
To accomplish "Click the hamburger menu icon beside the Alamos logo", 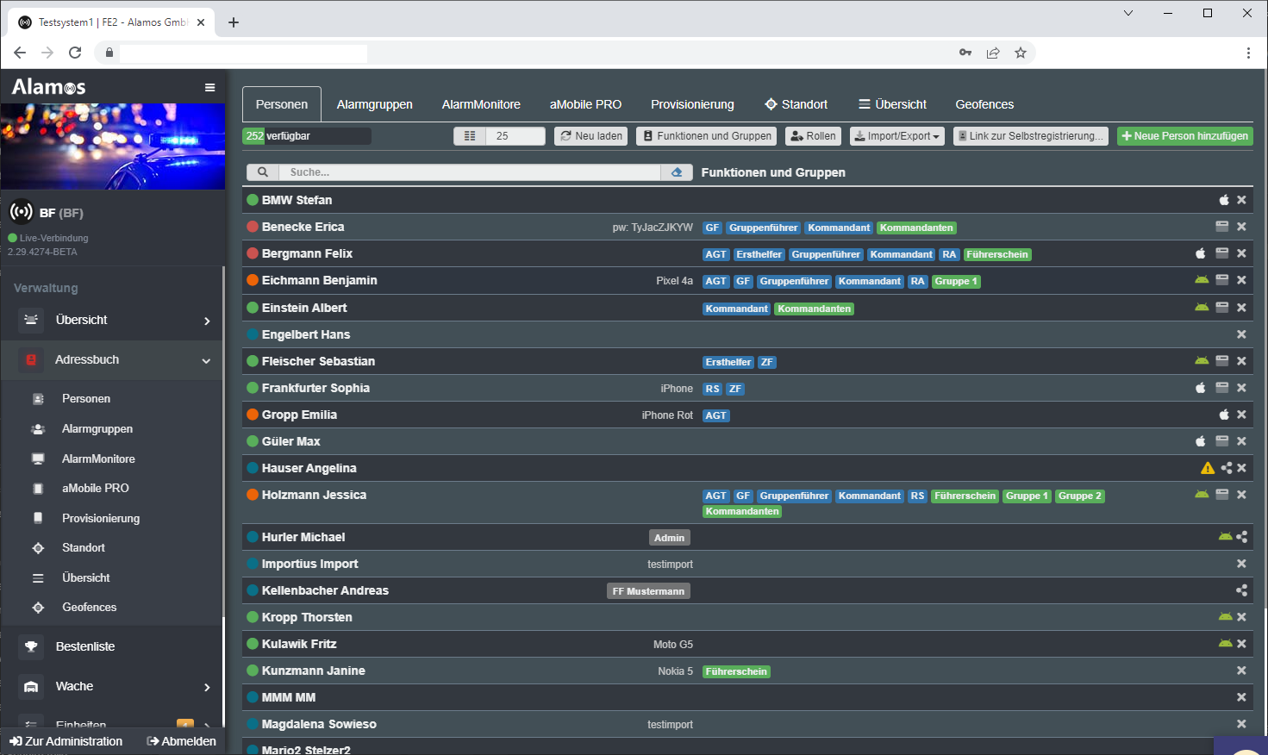I will pos(209,87).
